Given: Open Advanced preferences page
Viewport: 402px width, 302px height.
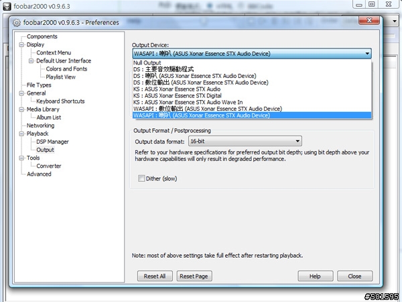Looking at the screenshot, I should point(39,174).
